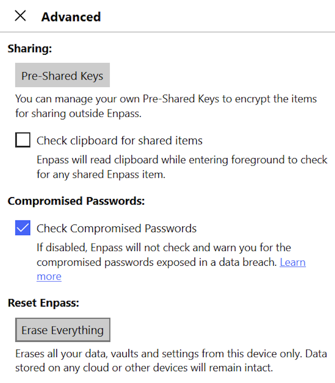This screenshot has height=383, width=335.
Task: Click the Advanced title text
Action: pyautogui.click(x=71, y=17)
